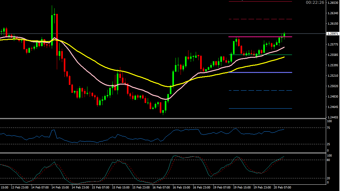Click the current price label 1.25971

pyautogui.click(x=333, y=33)
